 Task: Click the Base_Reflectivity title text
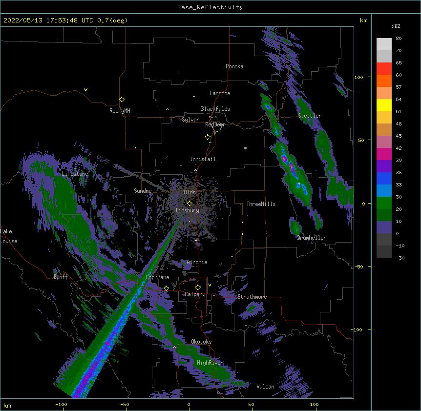pos(210,7)
